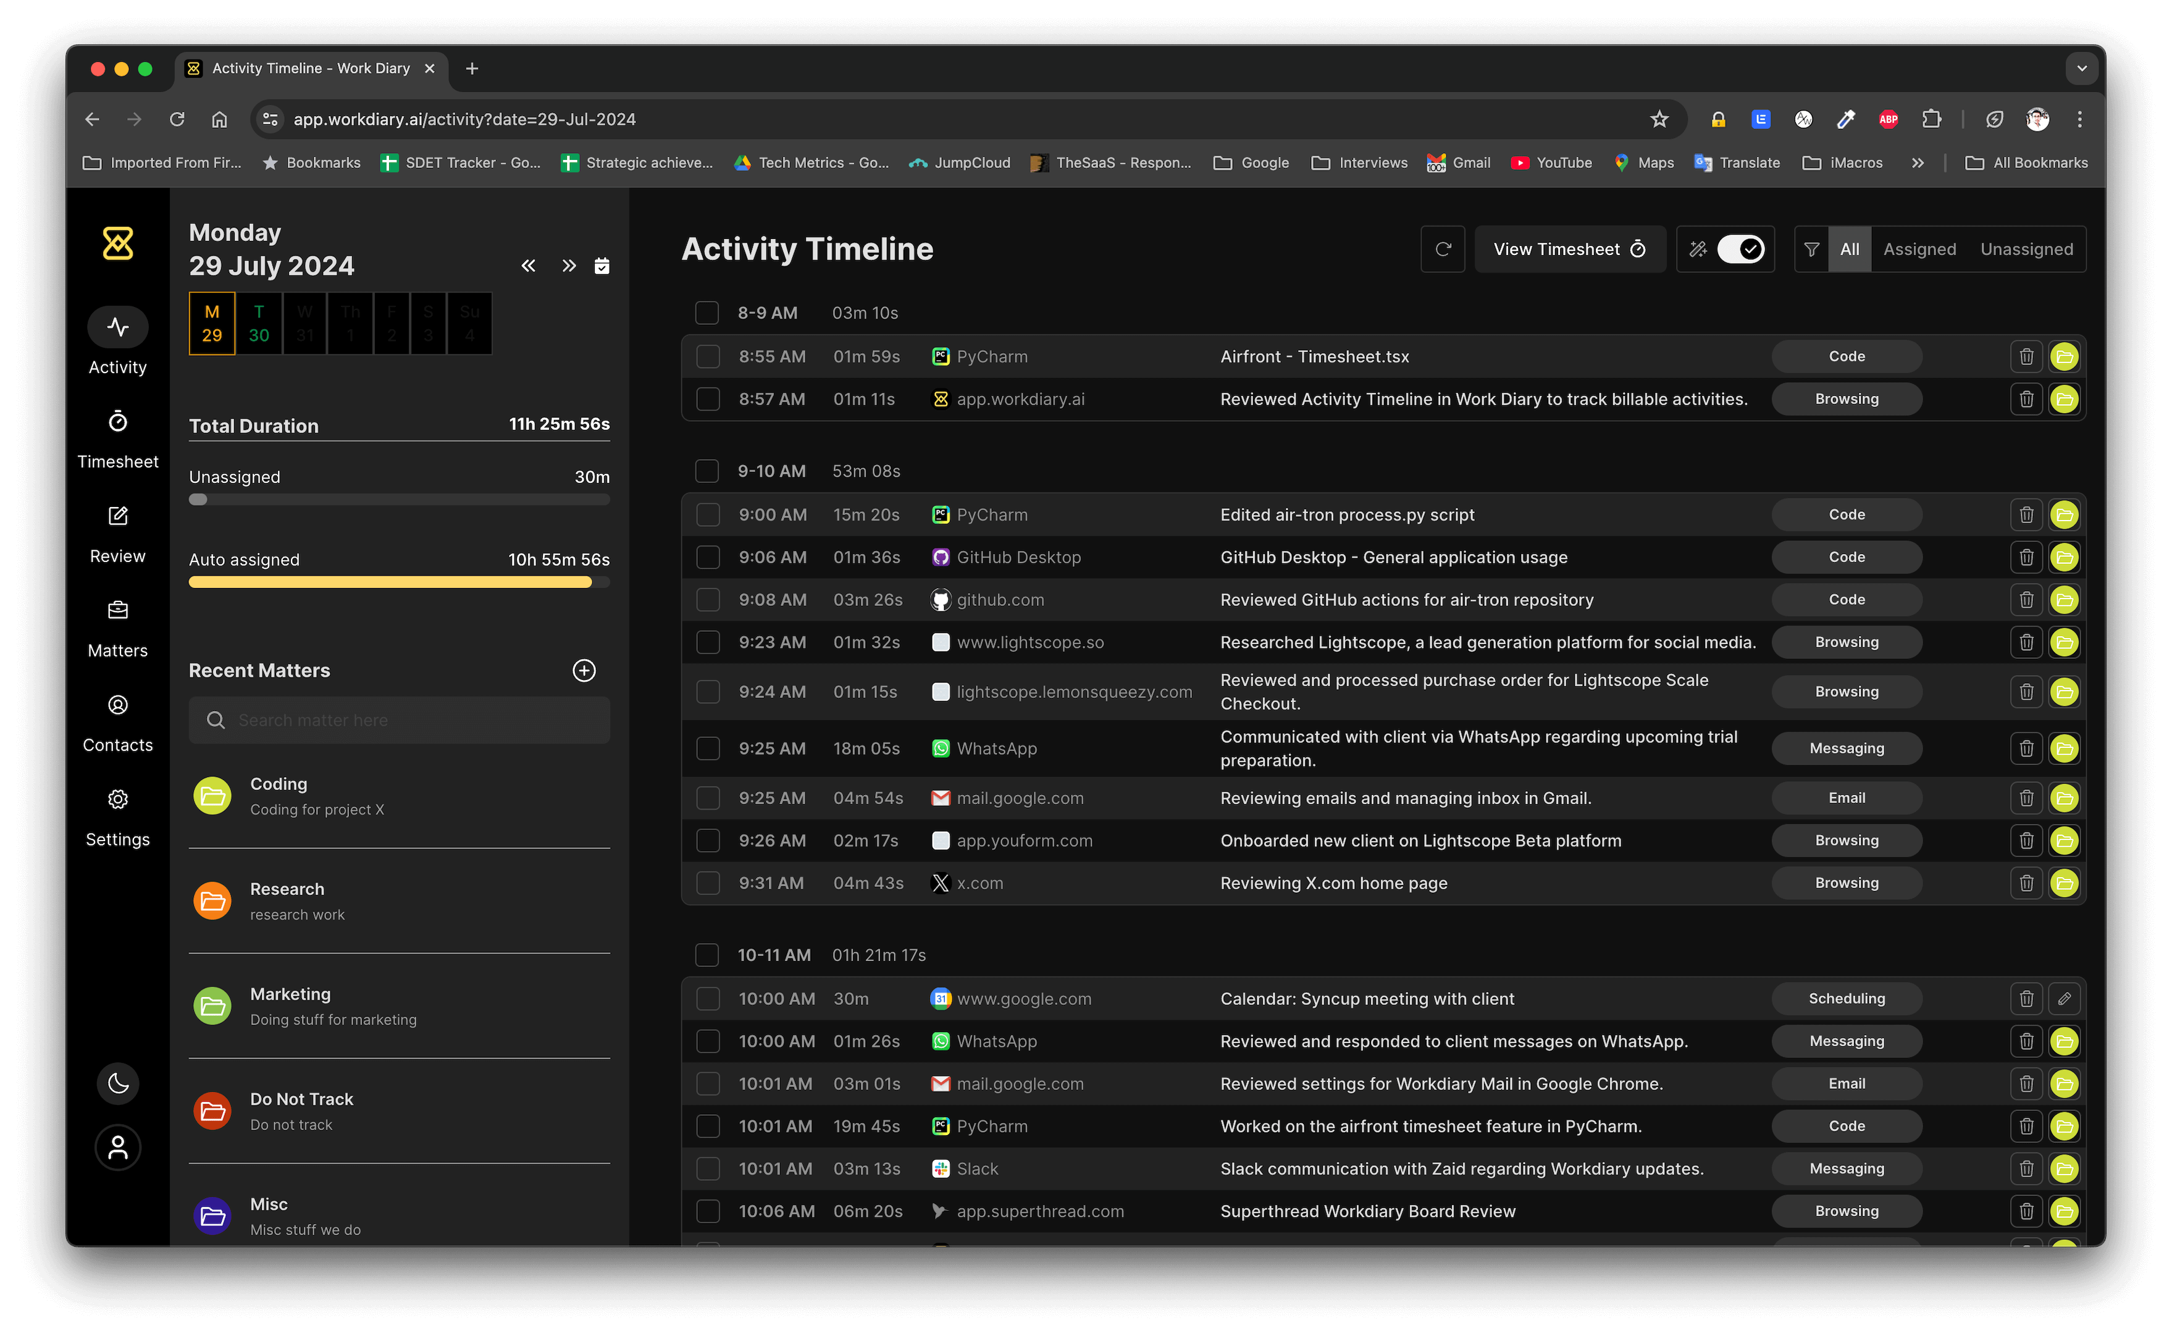Open the Marketing matter
Screen dimensions: 2172x1334
click(400, 1007)
